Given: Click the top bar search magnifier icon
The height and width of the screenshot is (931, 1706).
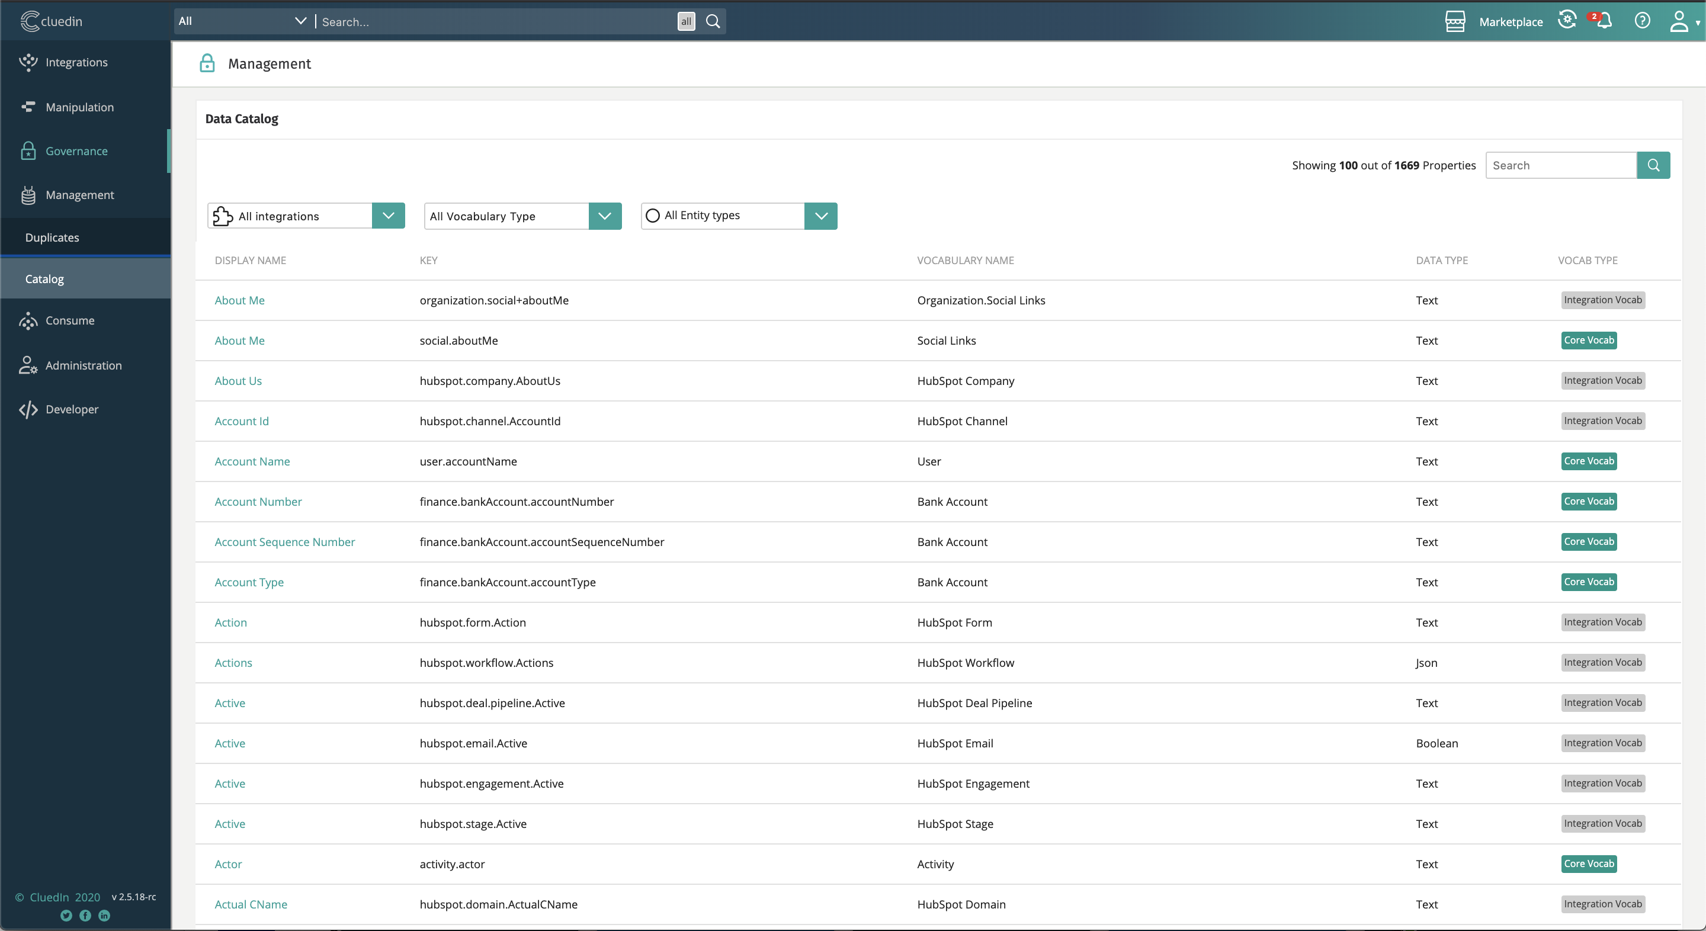Looking at the screenshot, I should [713, 21].
